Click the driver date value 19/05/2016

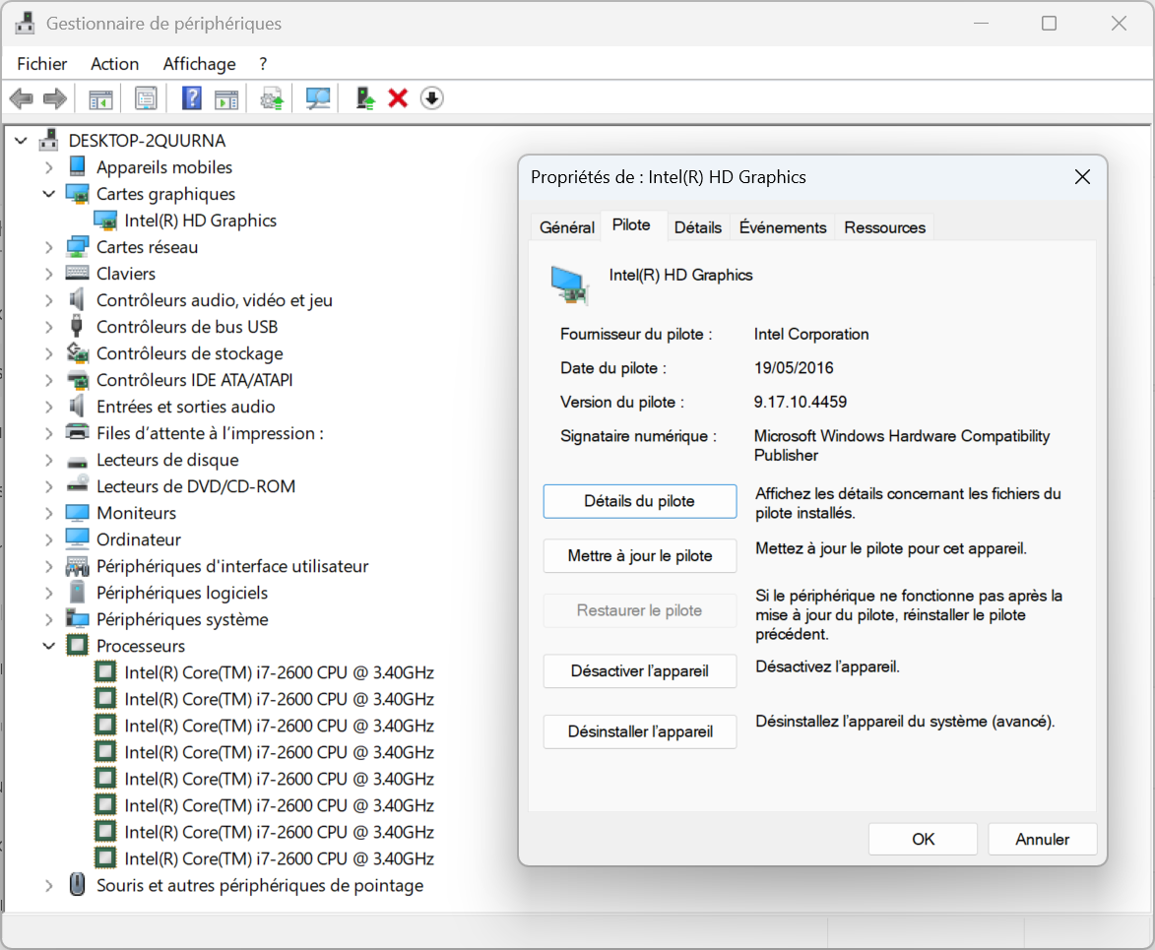794,368
